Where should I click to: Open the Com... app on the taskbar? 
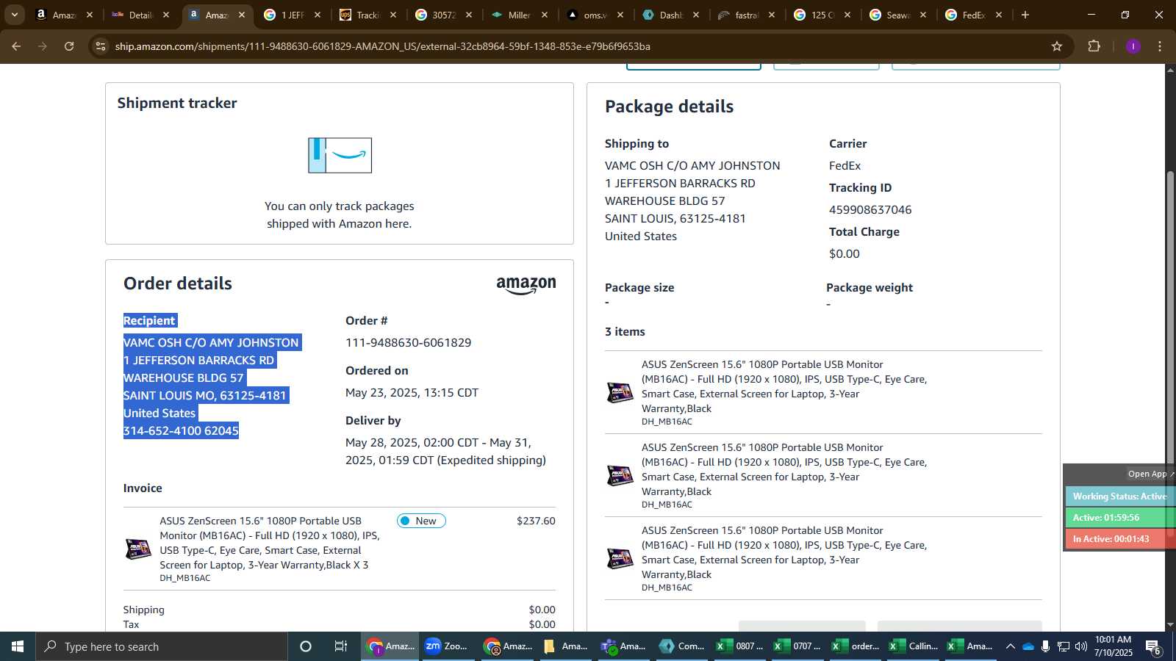(682, 646)
